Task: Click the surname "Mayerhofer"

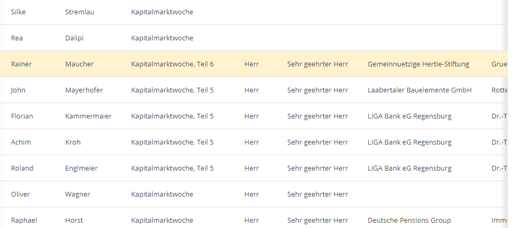Action: click(84, 90)
